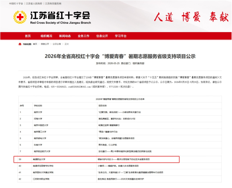Image resolution: width=232 pixels, height=188 pixels.
Task: Click the 小候鸟群体关爱行动 project name
Action: (x=119, y=112)
